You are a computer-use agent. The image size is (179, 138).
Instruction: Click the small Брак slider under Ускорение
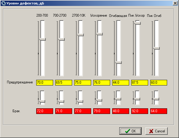(x=99, y=100)
